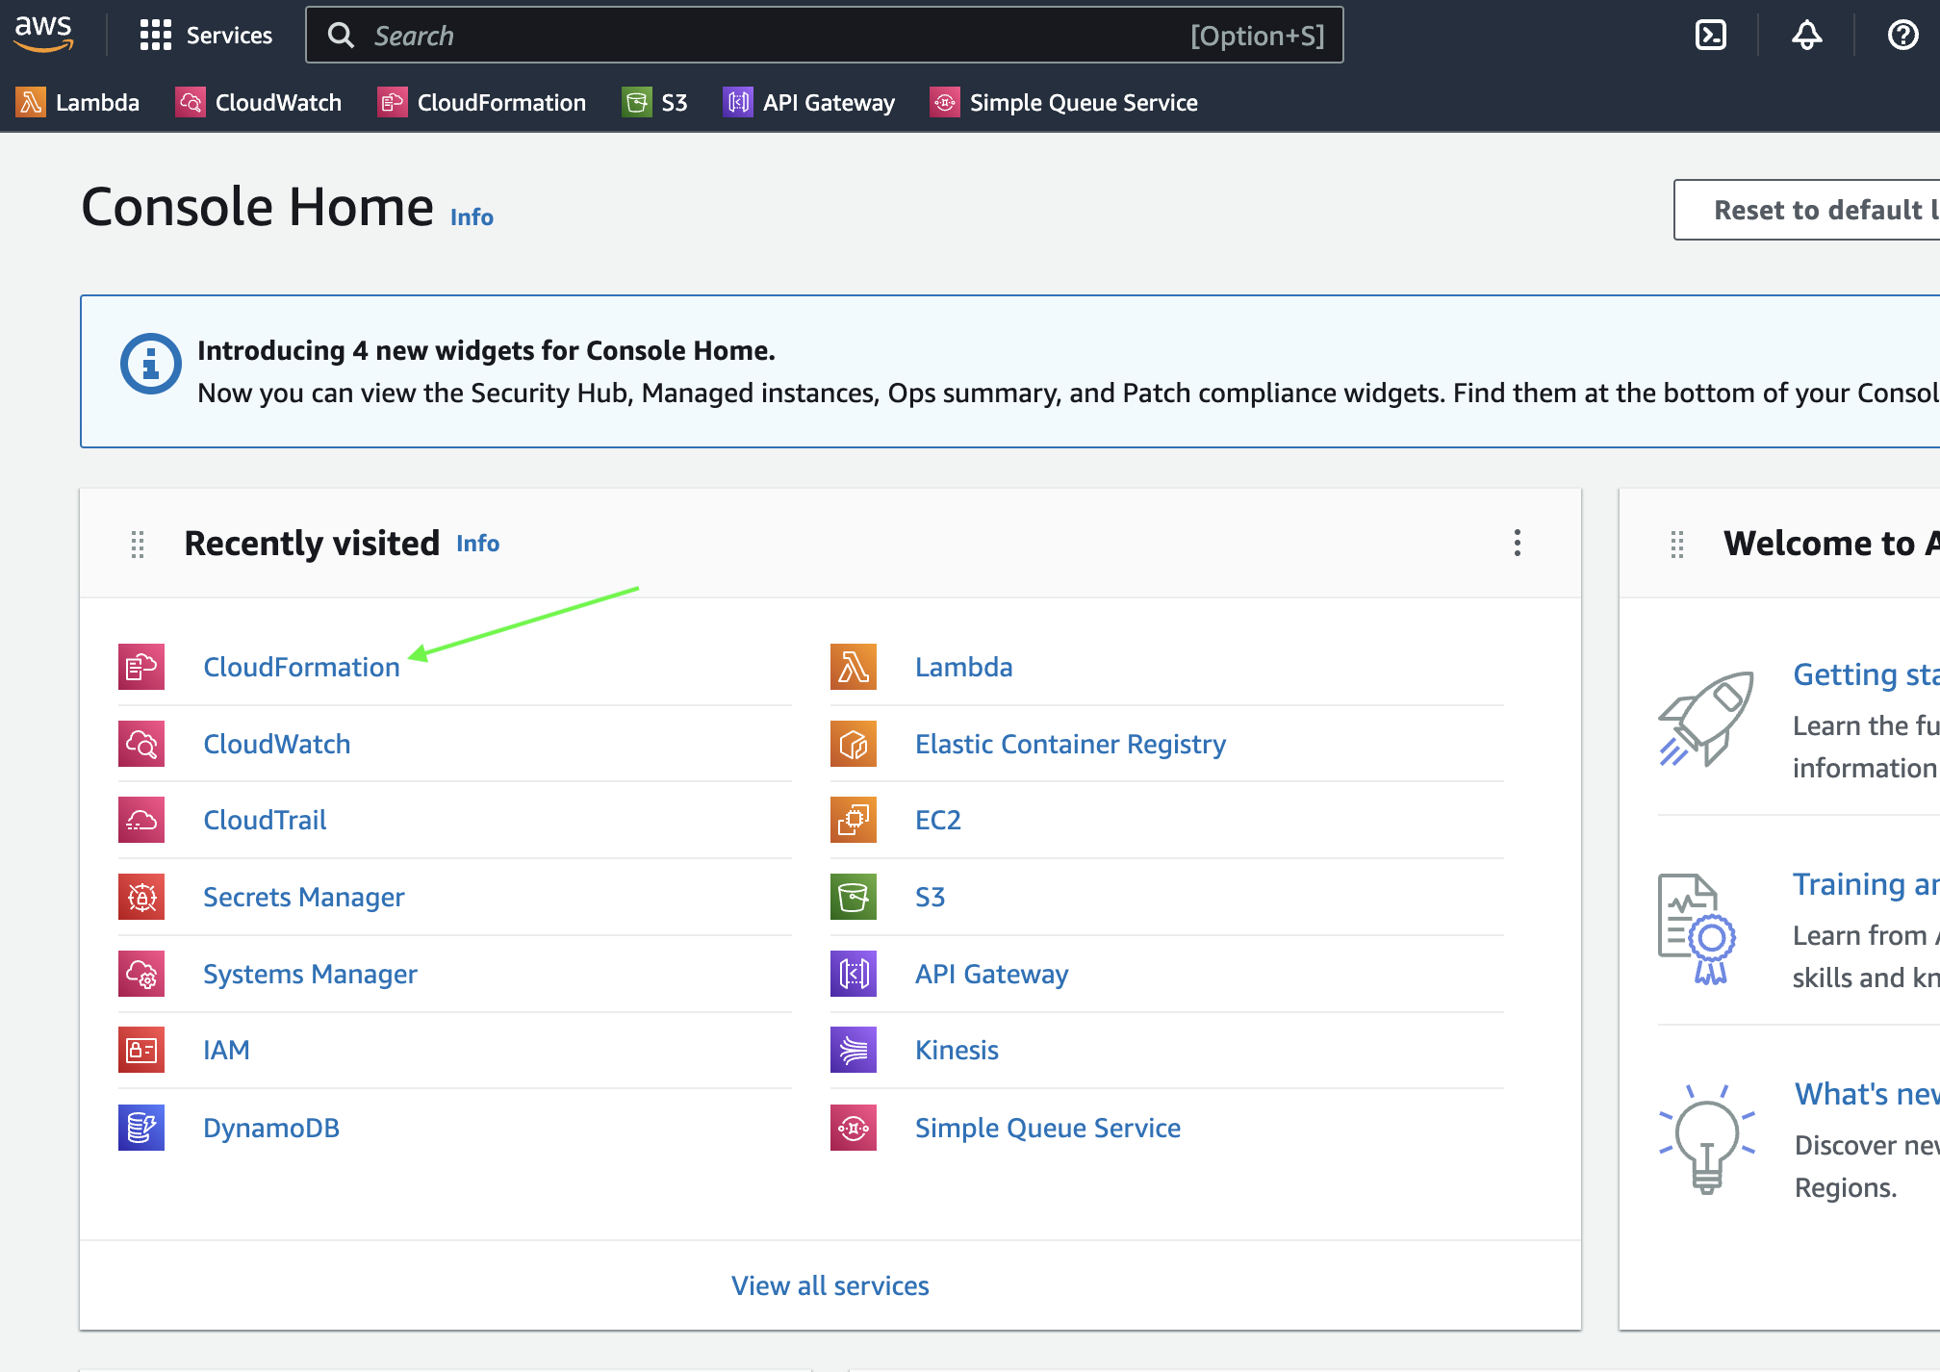Open the EC2 link
The height and width of the screenshot is (1372, 1940).
point(938,820)
